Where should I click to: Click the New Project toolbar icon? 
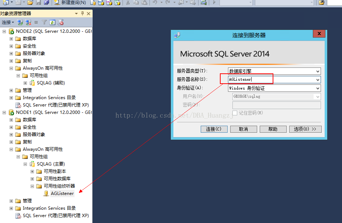coord(6,3)
